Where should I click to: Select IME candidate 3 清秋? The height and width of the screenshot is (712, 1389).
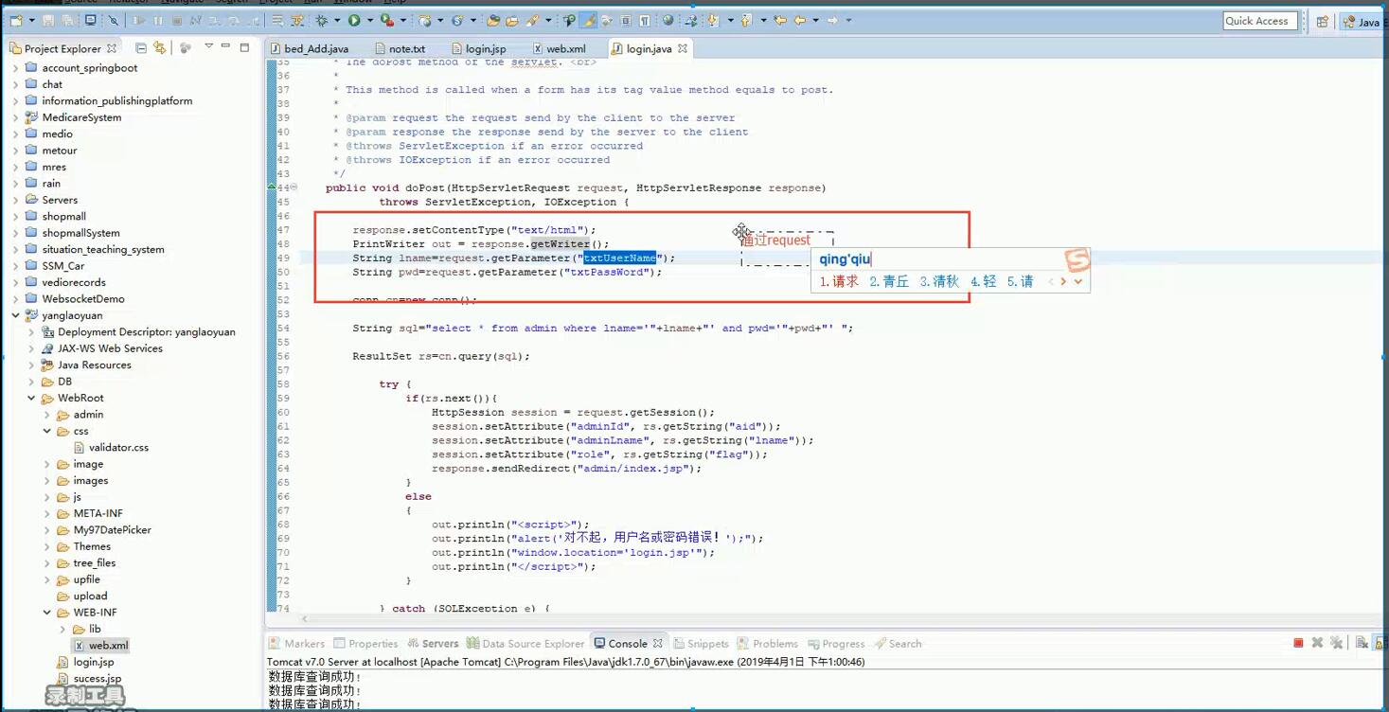[939, 281]
